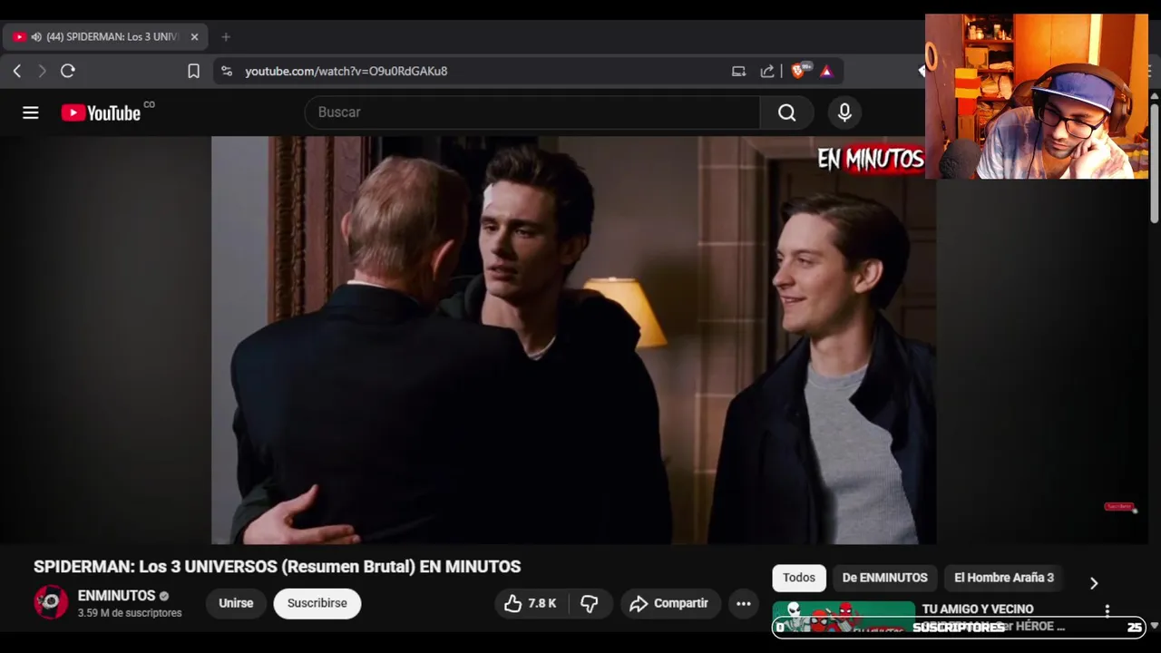Open the TU AMIGO Y VECINO video title
1161x653 pixels.
pyautogui.click(x=978, y=609)
